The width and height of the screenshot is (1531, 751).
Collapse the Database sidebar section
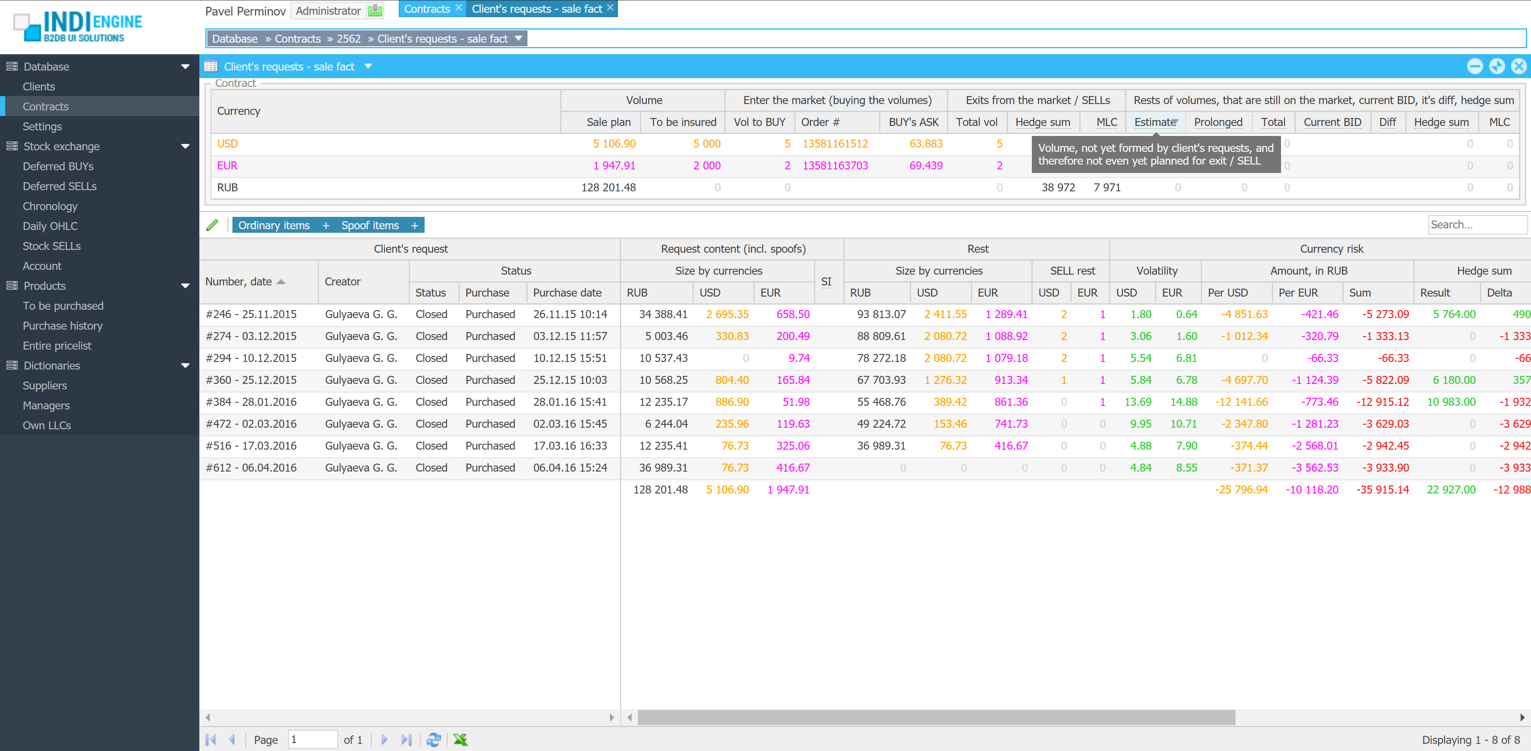click(x=185, y=67)
